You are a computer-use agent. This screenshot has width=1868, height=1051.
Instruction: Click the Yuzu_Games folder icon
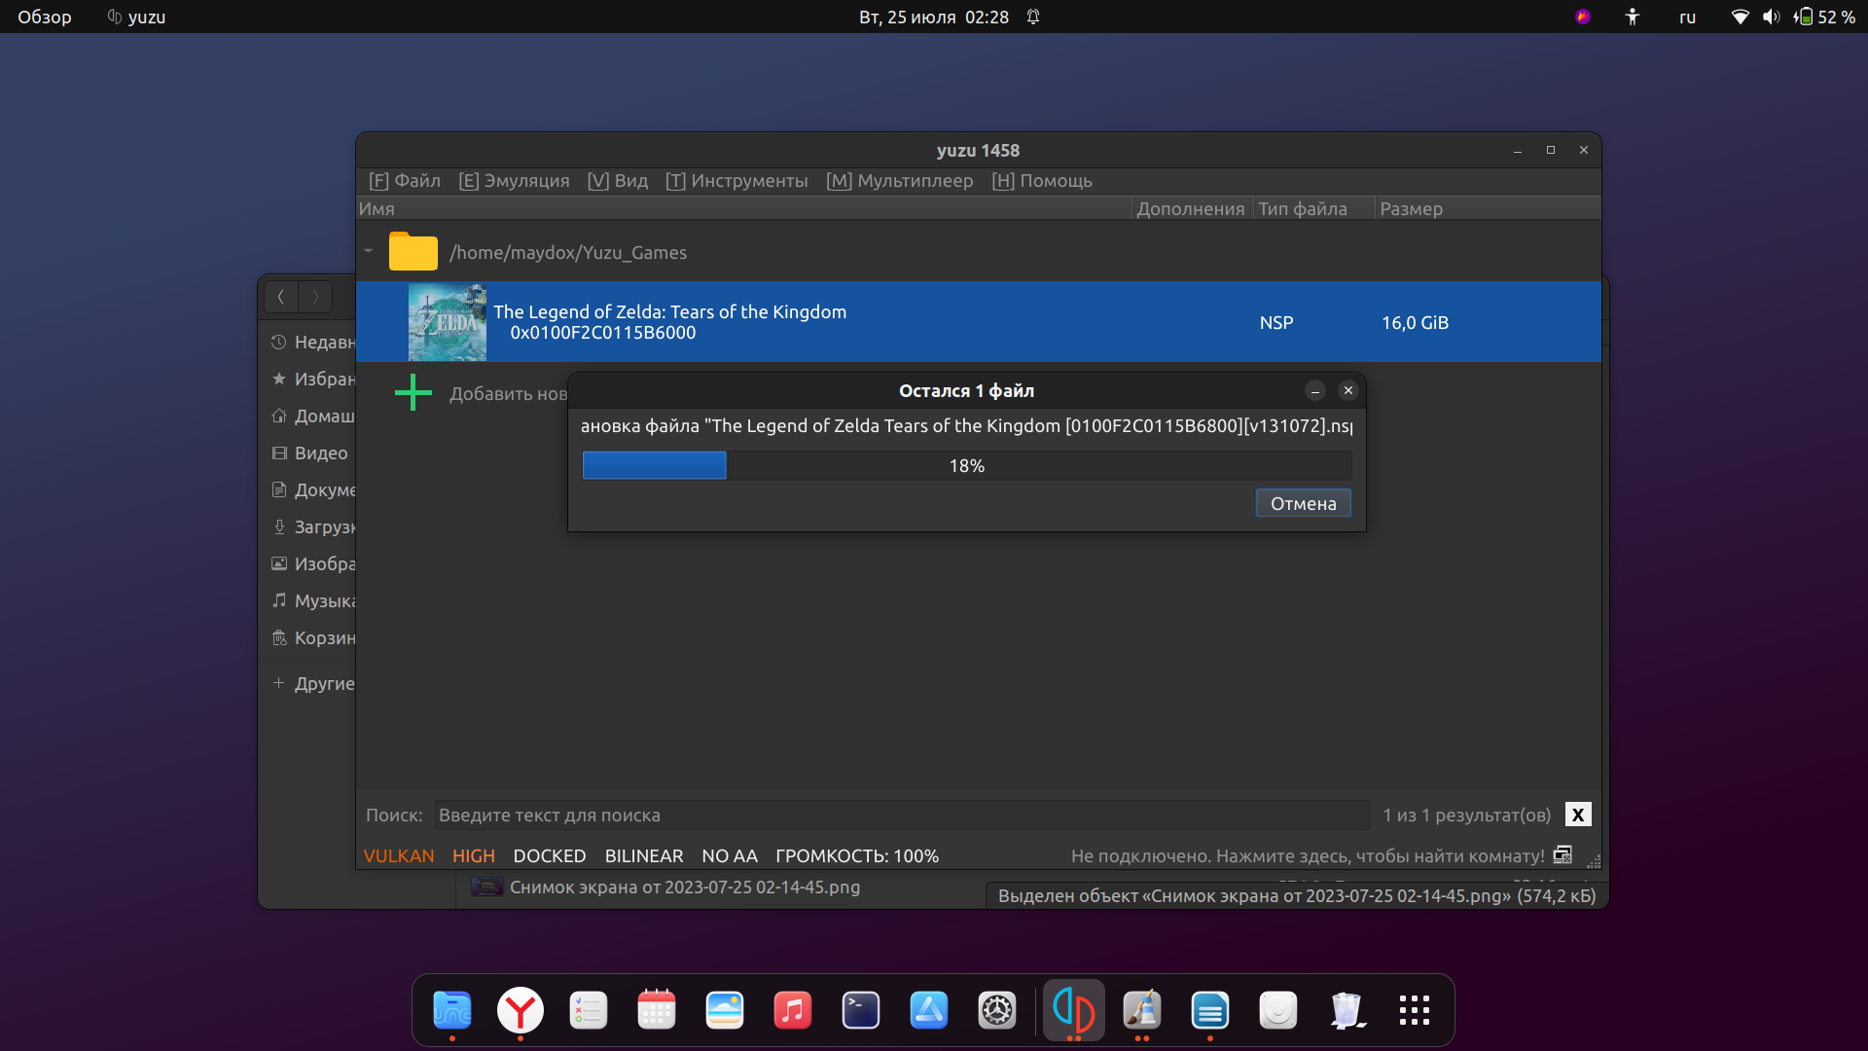pos(413,251)
